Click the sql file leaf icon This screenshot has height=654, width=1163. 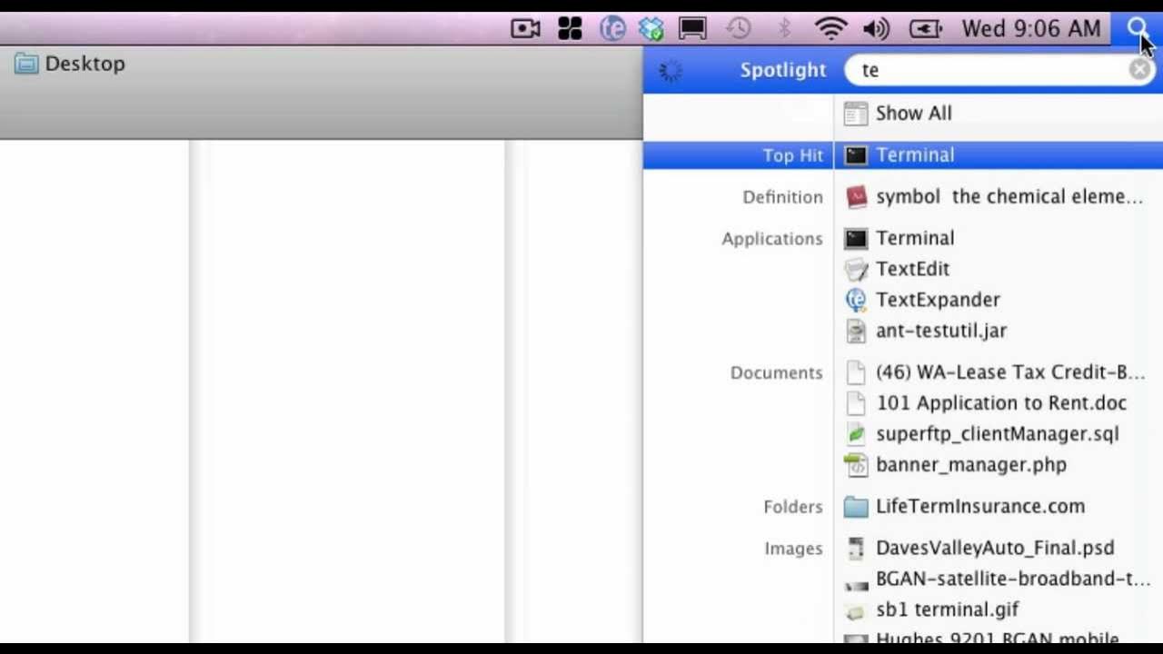click(x=856, y=434)
